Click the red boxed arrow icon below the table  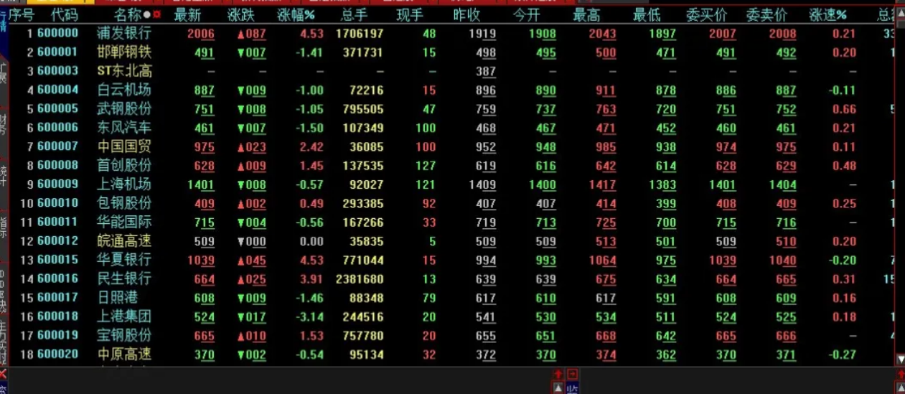[x=573, y=375]
